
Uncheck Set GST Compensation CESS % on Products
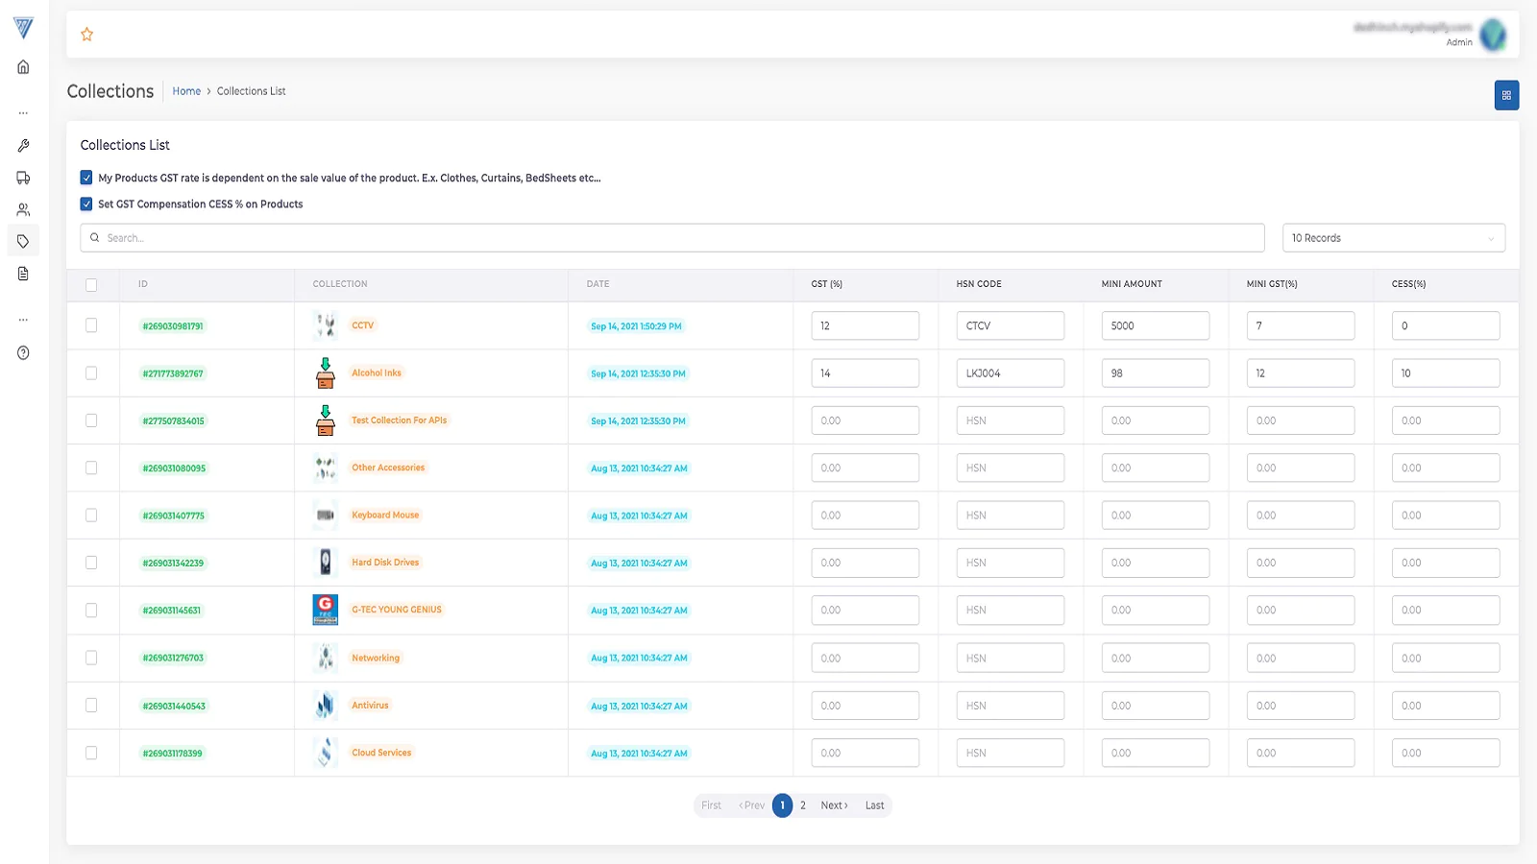coord(86,204)
